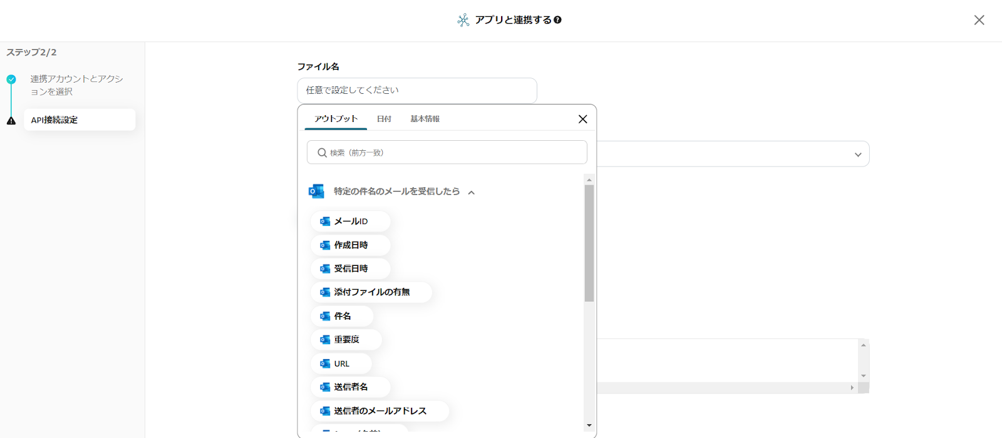Choose the URL output chip
The image size is (1002, 438).
(x=341, y=364)
